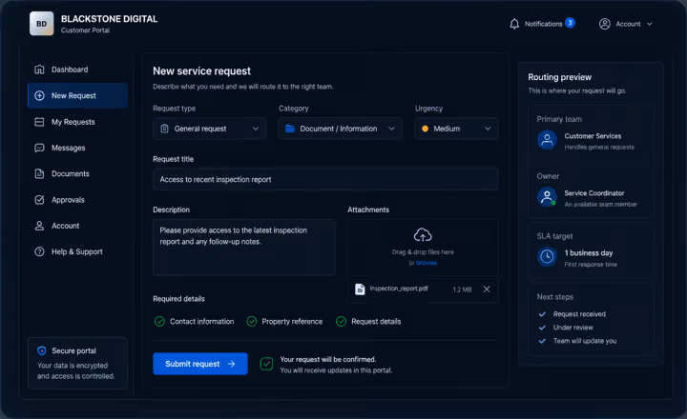Click the Messages chat bubble icon

click(x=39, y=148)
